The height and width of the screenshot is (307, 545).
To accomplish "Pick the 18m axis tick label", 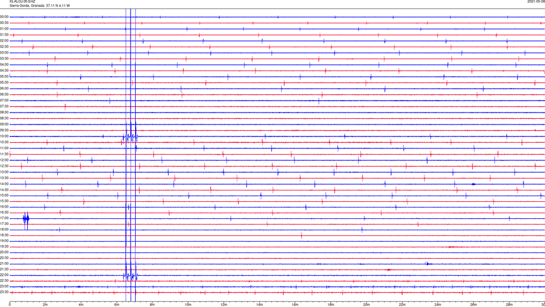I will pos(330,305).
